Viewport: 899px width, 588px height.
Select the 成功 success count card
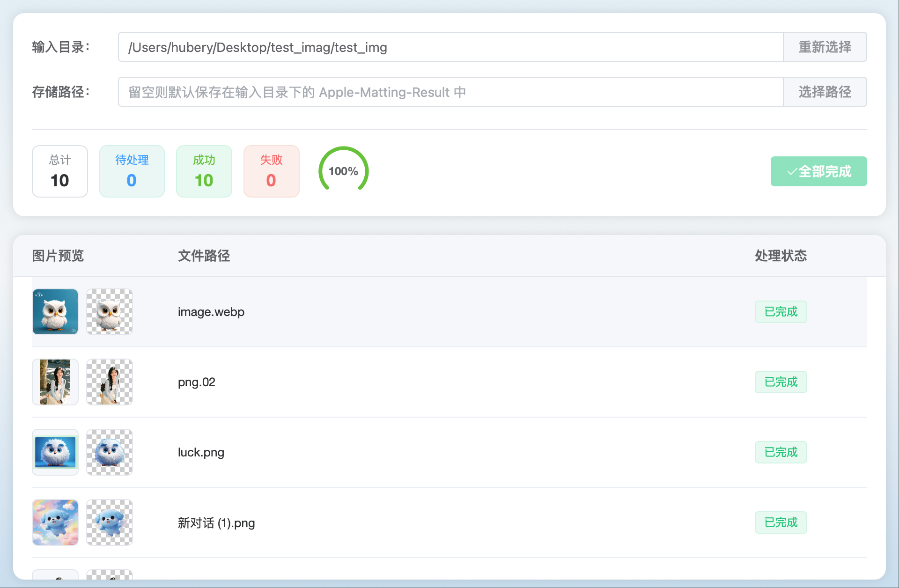[x=204, y=171]
